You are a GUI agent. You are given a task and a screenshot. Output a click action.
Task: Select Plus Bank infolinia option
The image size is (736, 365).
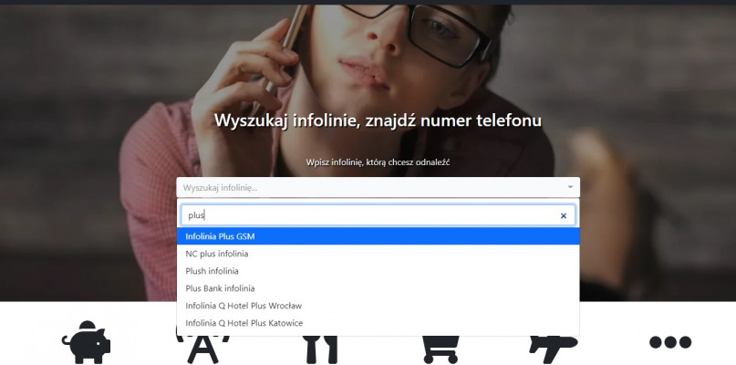coord(378,288)
